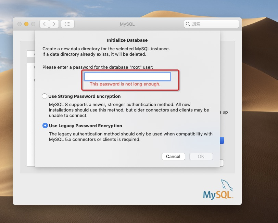Click the MySQL dolphin logo
Image resolution: width=278 pixels, height=223 pixels.
(218, 189)
